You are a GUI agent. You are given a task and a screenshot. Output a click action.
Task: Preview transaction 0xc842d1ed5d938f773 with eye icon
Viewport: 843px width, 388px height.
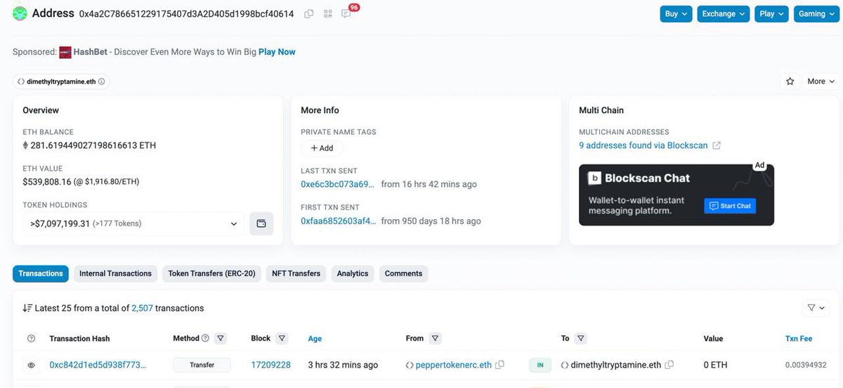(x=31, y=366)
